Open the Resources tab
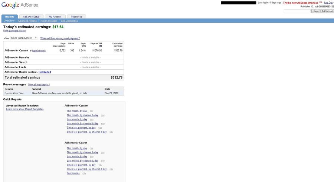The width and height of the screenshot is (334, 182). [76, 17]
